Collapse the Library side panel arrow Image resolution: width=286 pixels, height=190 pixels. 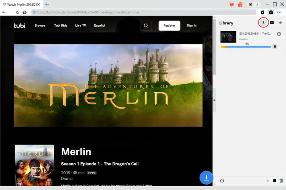tap(214, 100)
